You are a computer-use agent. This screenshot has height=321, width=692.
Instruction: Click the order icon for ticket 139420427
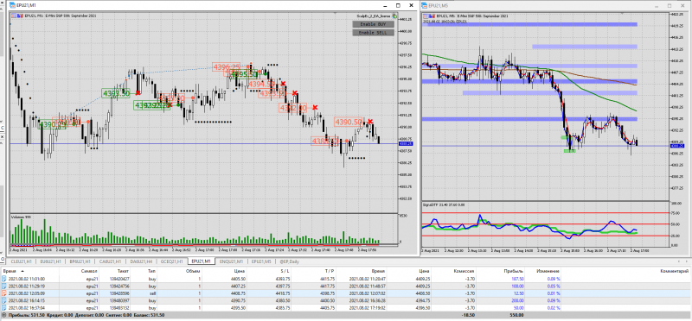point(4,279)
